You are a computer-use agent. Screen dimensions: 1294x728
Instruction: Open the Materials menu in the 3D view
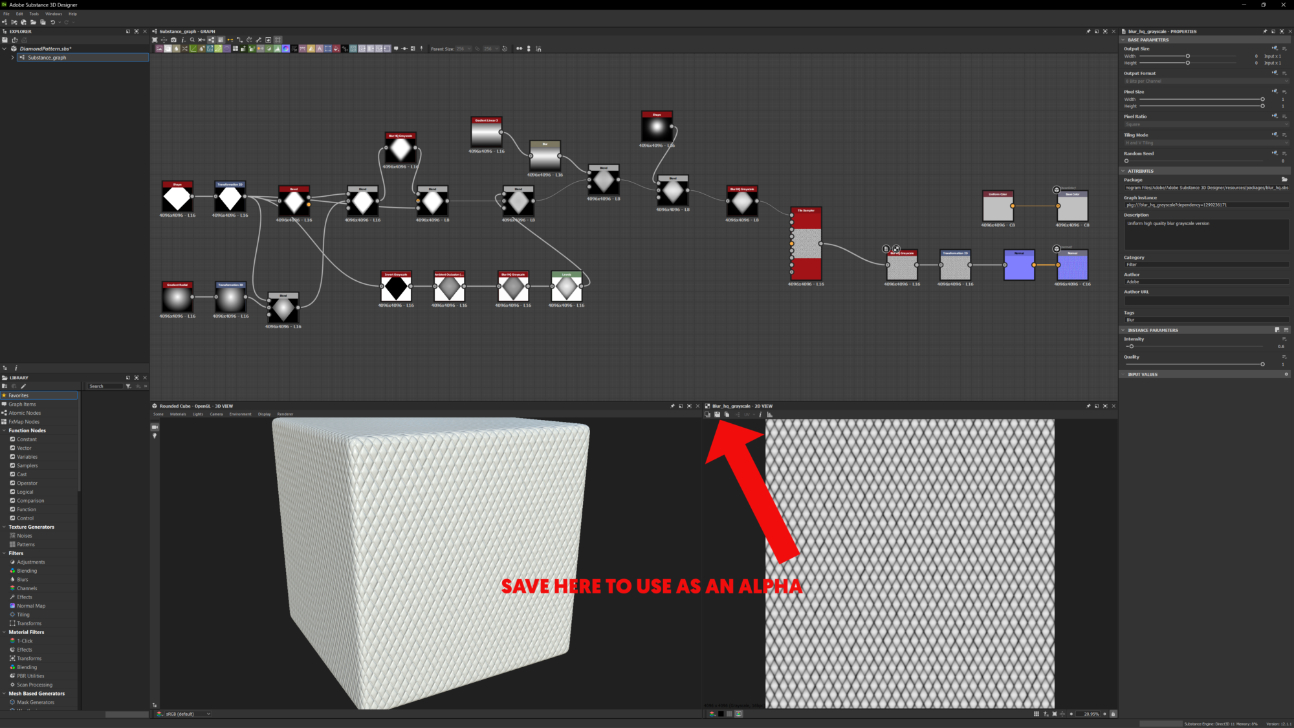178,414
